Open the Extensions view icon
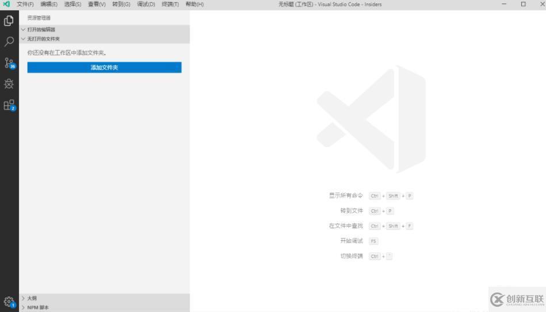This screenshot has height=312, width=546. pyautogui.click(x=9, y=105)
